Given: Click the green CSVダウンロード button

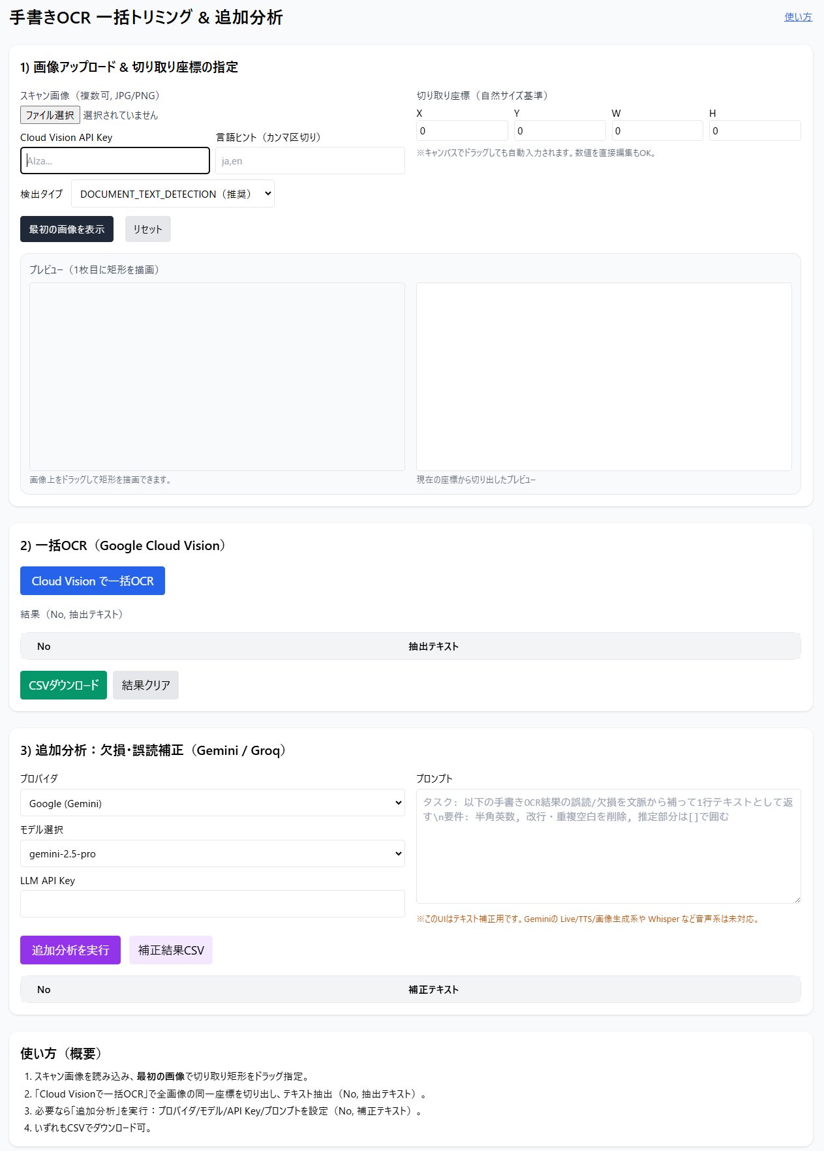Looking at the screenshot, I should click(x=63, y=685).
